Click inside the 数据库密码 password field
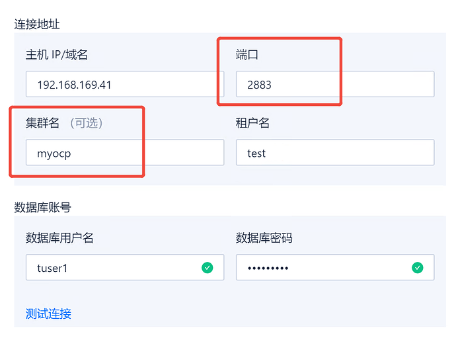 pyautogui.click(x=324, y=268)
